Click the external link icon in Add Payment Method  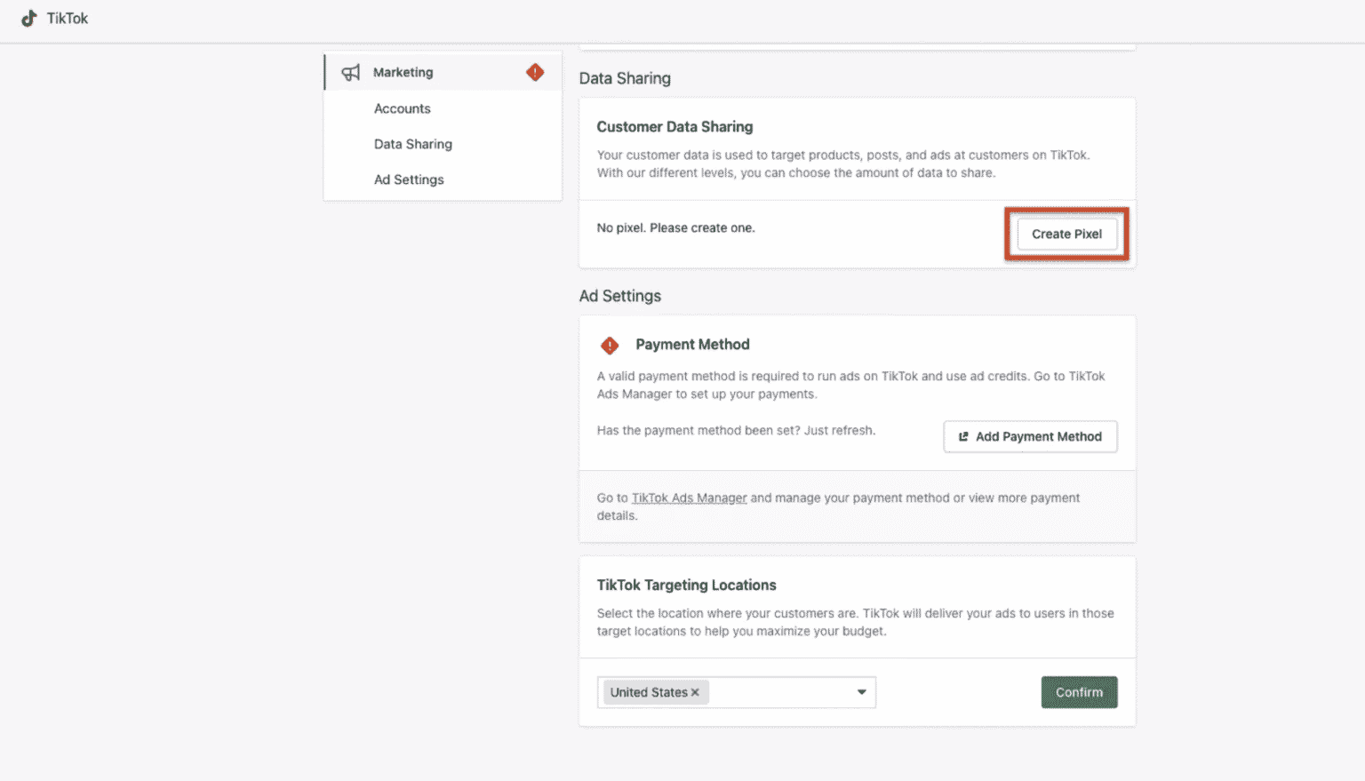pos(963,436)
